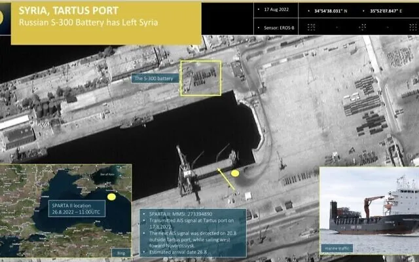Click the yellow ship marker at the pier
This screenshot has width=419, height=262.
pos(236,174)
